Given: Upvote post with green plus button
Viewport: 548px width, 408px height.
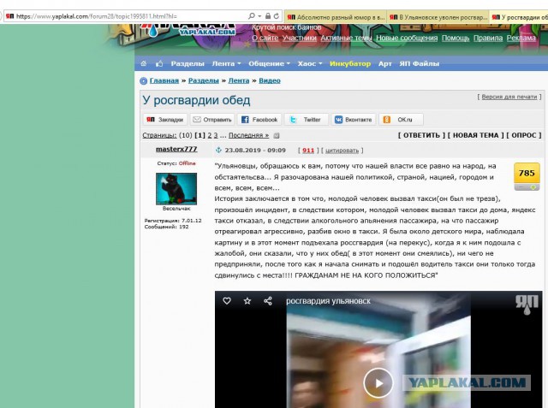Looking at the screenshot, I should 533,187.
